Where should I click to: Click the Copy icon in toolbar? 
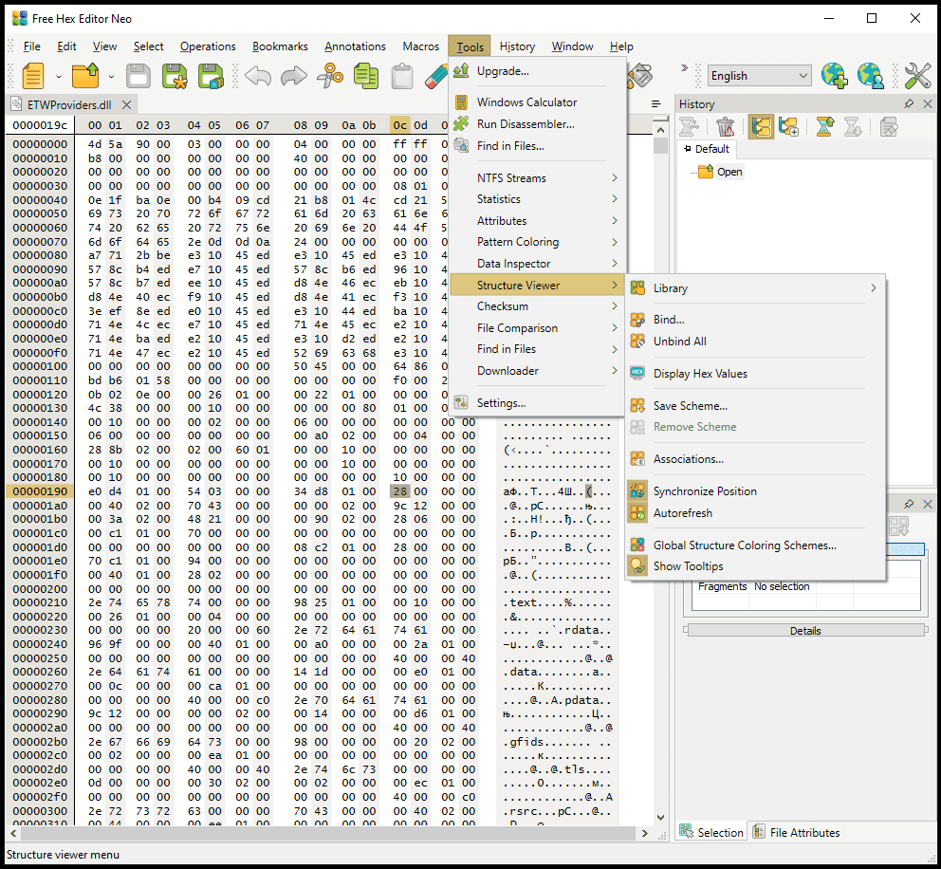365,76
